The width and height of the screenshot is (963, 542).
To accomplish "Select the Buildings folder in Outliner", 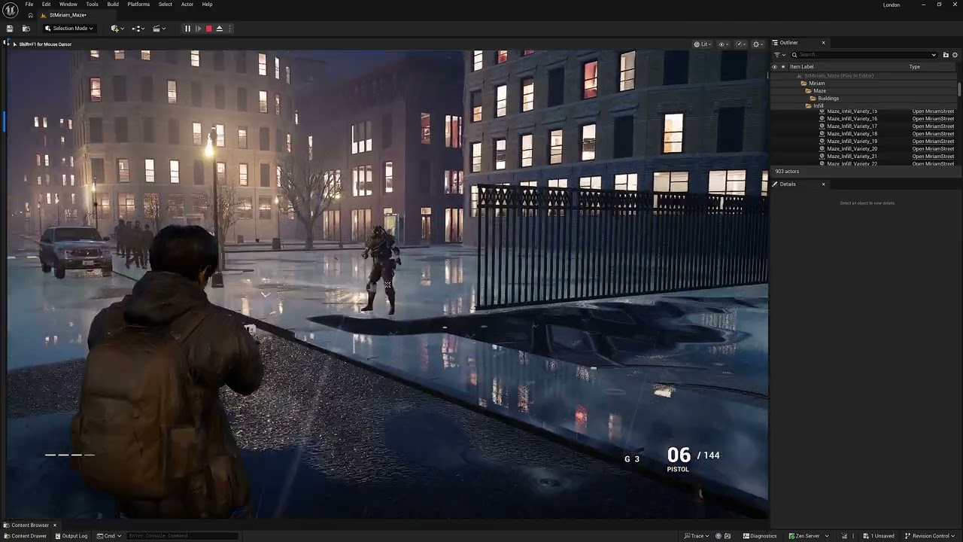I will pos(828,99).
